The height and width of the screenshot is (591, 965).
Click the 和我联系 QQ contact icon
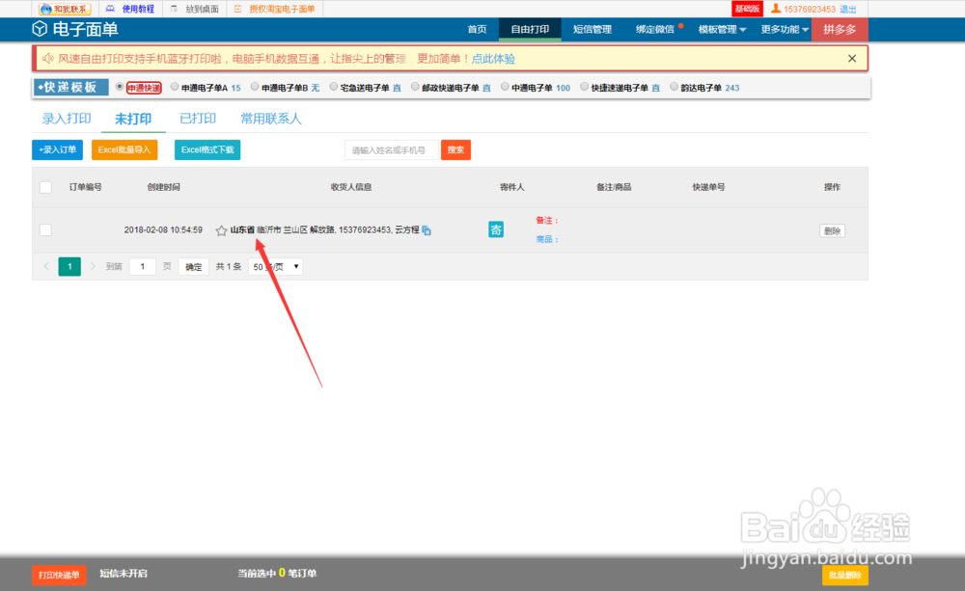click(65, 9)
